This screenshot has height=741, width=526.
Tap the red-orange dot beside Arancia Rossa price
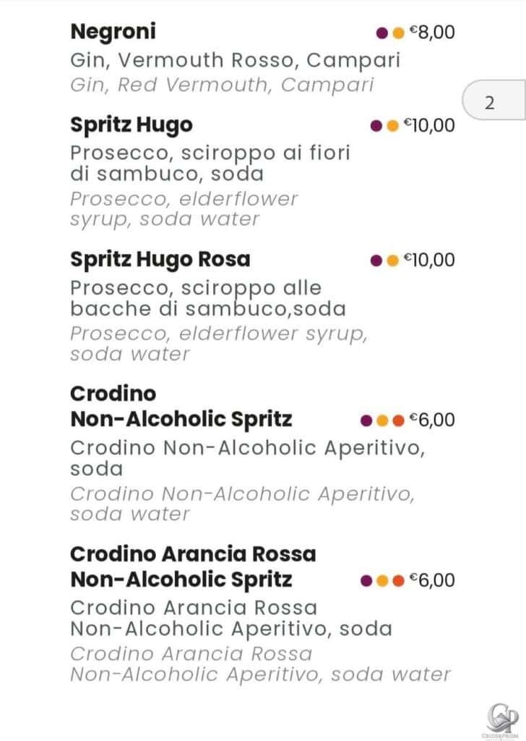click(399, 581)
